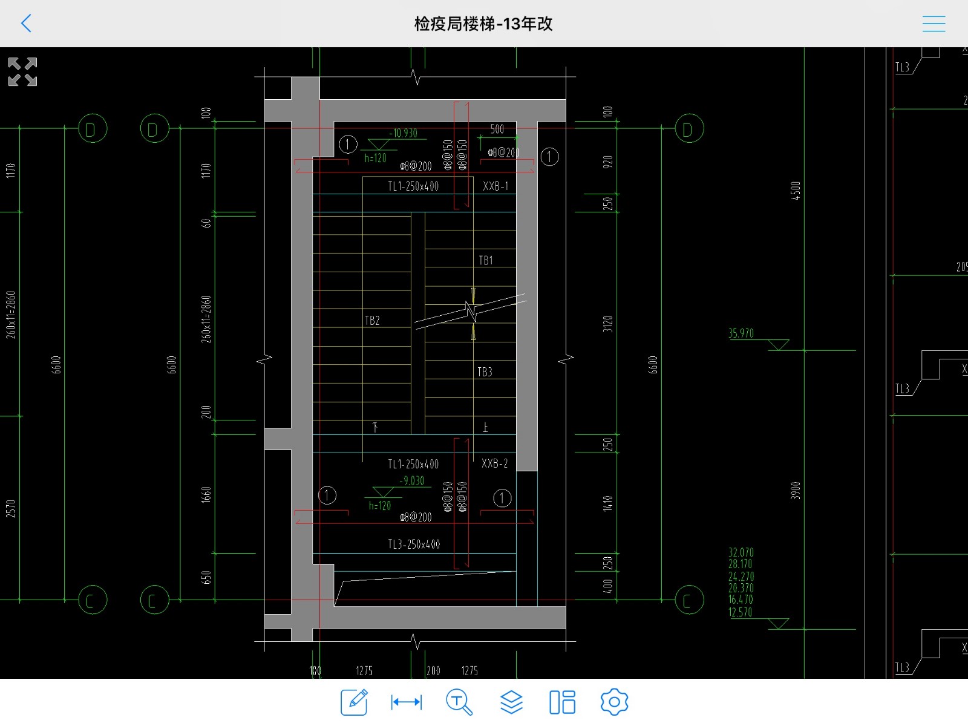This screenshot has height=726, width=968.
Task: Tap the TB2 stair label
Action: pos(372,321)
